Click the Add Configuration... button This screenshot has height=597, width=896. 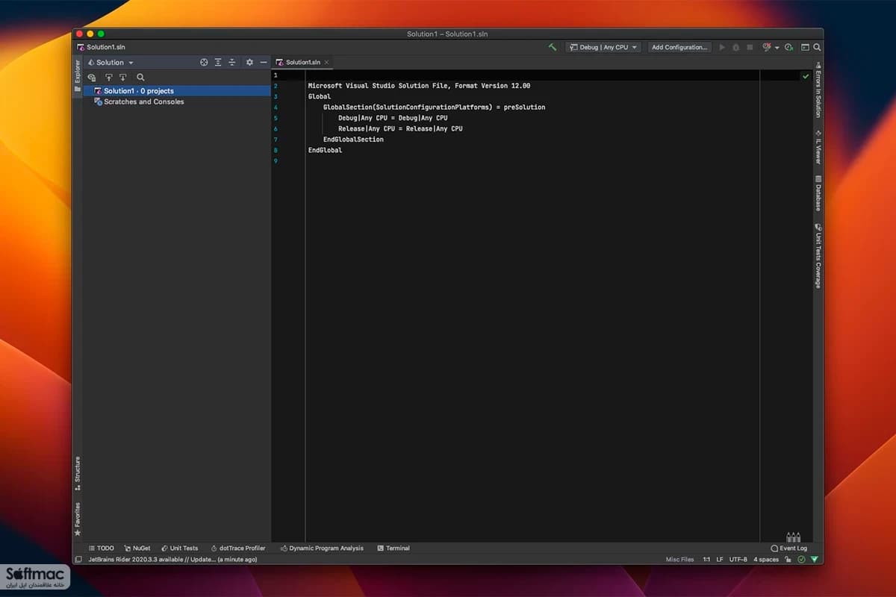click(679, 47)
